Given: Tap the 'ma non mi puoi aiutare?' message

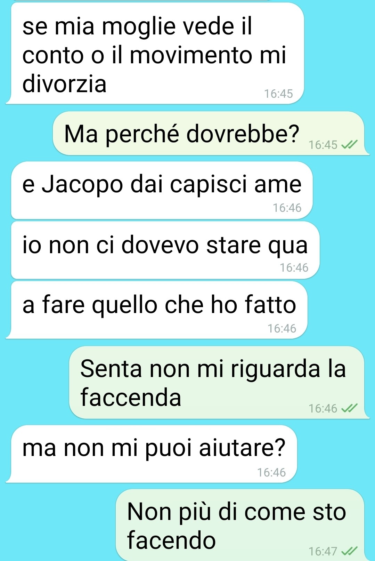Looking at the screenshot, I should (152, 454).
